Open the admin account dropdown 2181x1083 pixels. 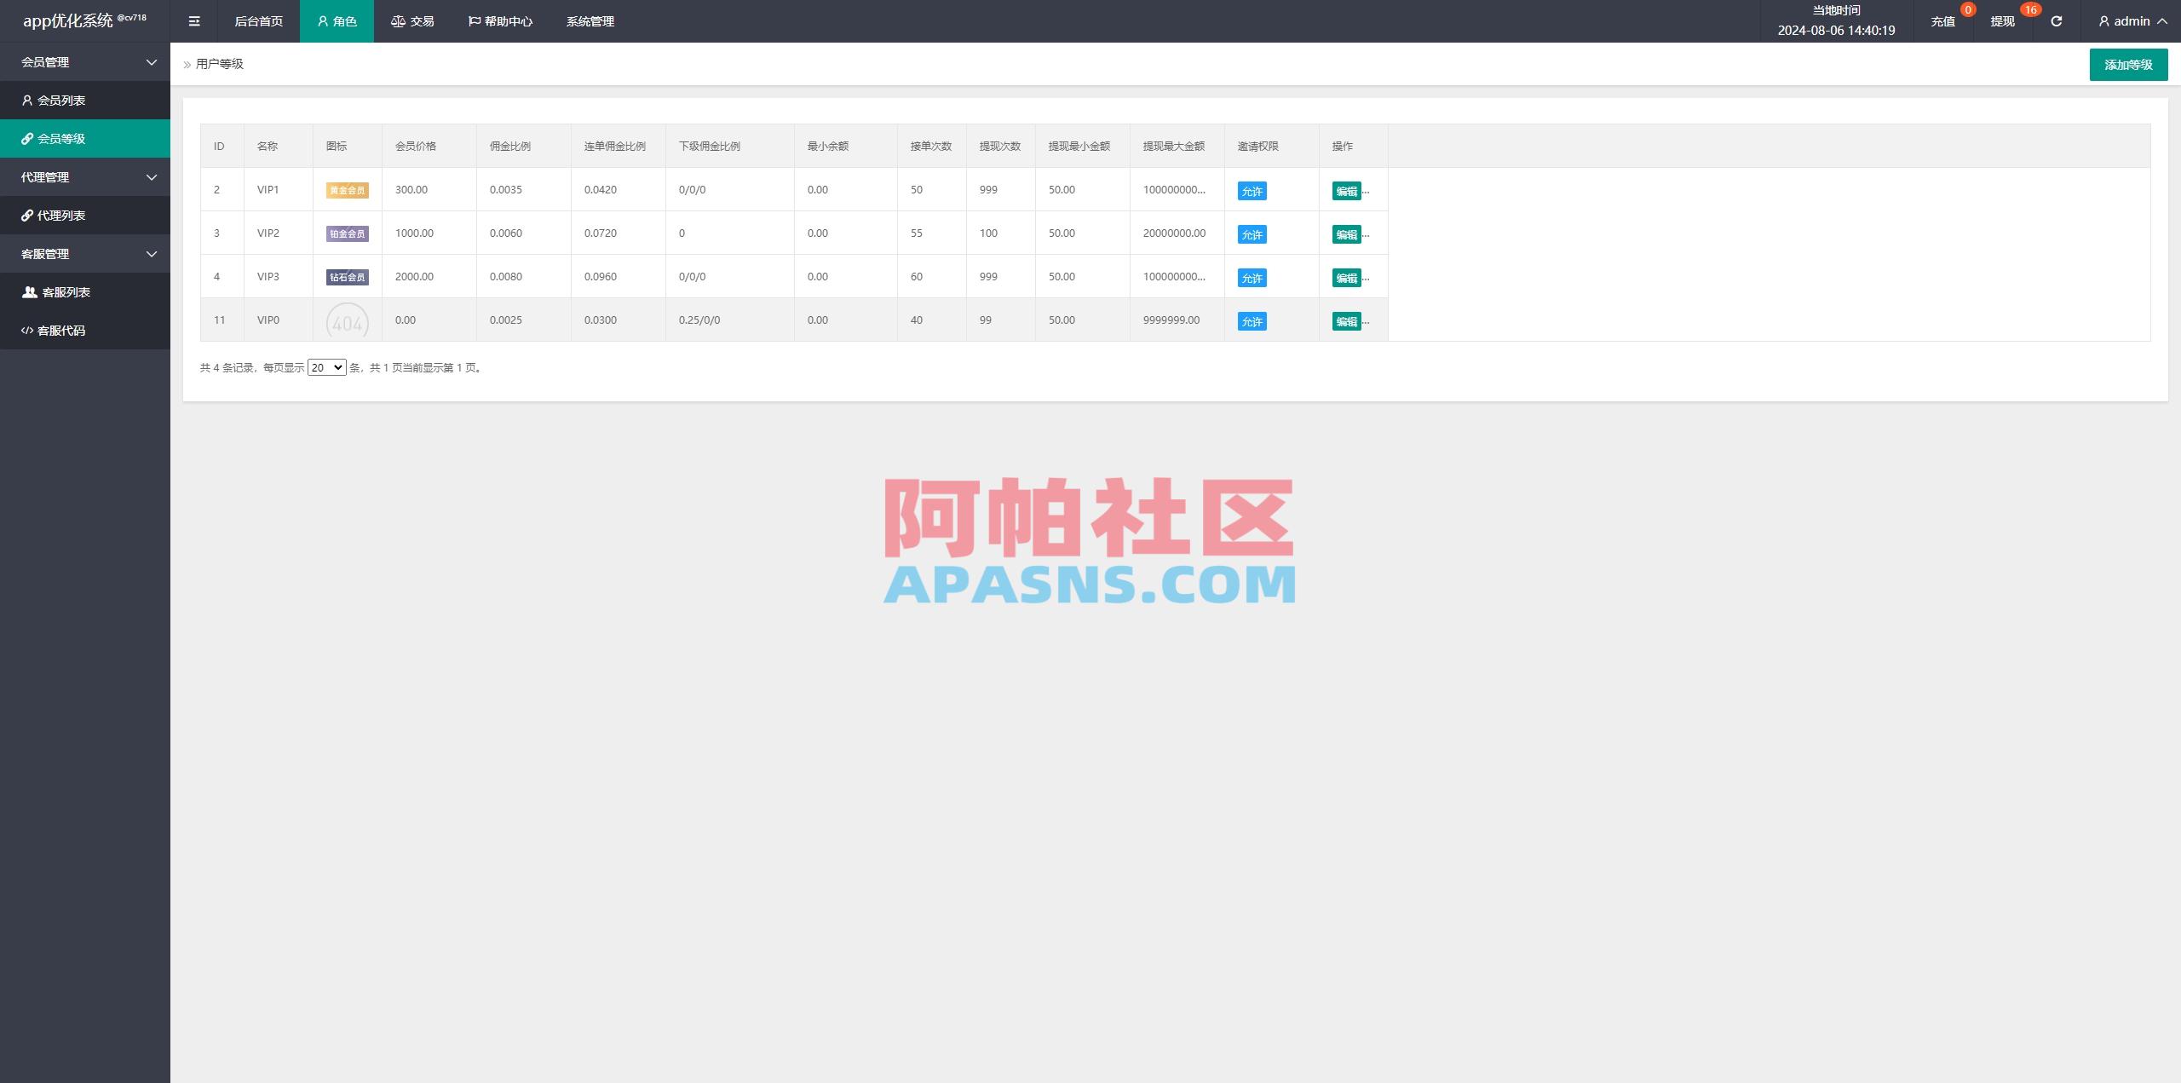[2132, 20]
